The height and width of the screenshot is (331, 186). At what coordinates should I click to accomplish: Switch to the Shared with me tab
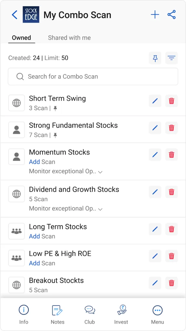point(69,37)
